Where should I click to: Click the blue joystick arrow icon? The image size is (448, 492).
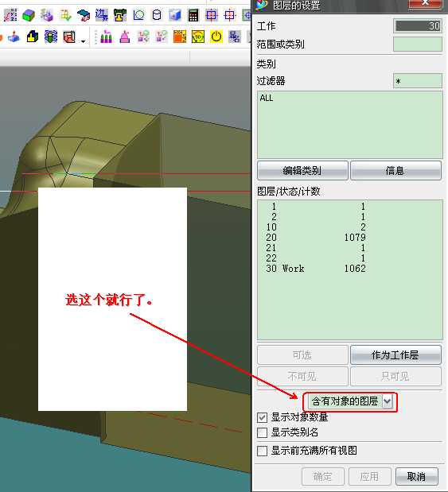click(x=14, y=37)
